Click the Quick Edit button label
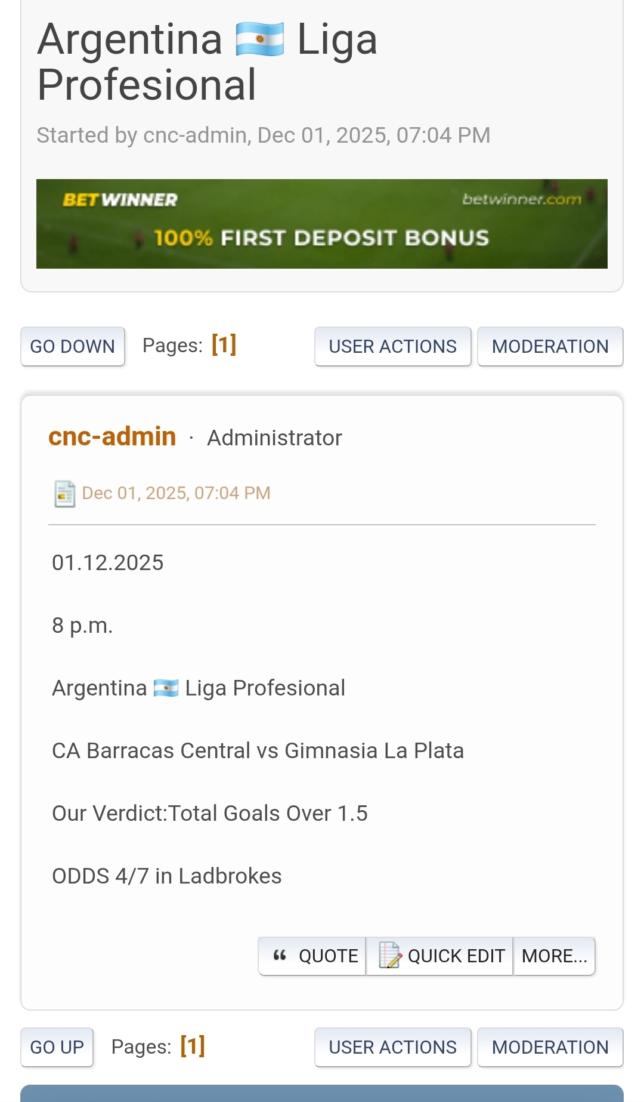The width and height of the screenshot is (644, 1102). point(456,956)
